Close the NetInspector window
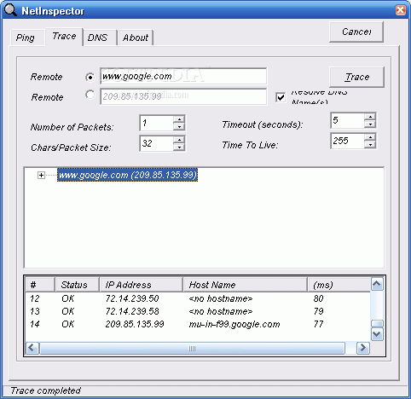The image size is (411, 399). click(x=401, y=10)
